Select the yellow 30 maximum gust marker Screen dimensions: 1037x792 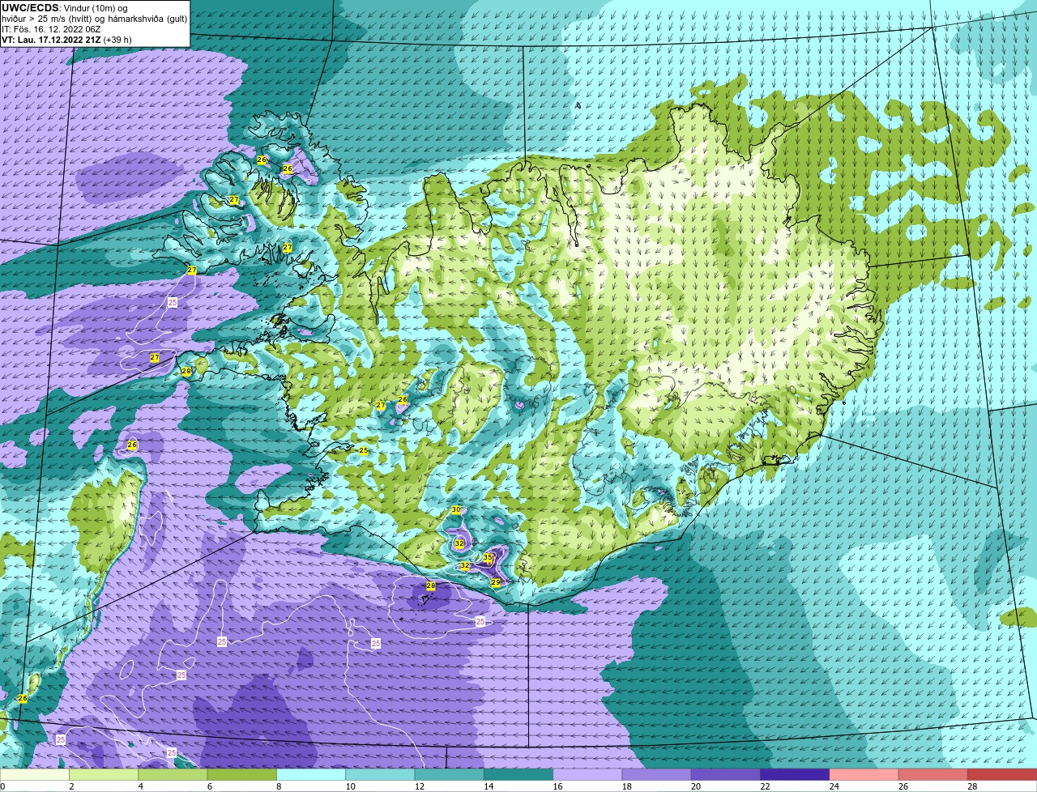click(x=456, y=510)
